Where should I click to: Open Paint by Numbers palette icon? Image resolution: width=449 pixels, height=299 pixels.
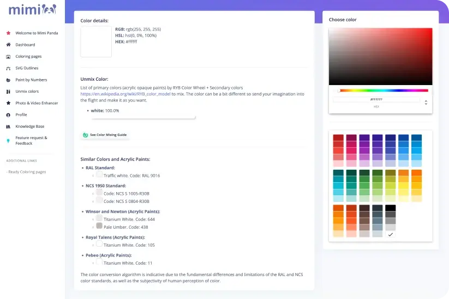pyautogui.click(x=8, y=80)
